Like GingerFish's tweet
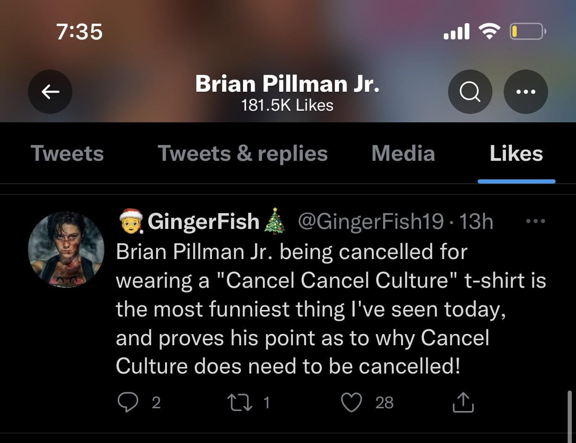Screen dimensions: 576x443 [352, 403]
